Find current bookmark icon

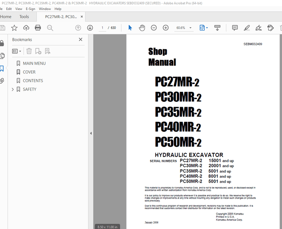click(x=47, y=51)
